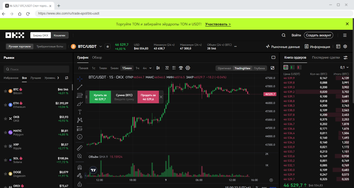Pick the brush drawing tool
354x188 pixels.
click(80, 103)
